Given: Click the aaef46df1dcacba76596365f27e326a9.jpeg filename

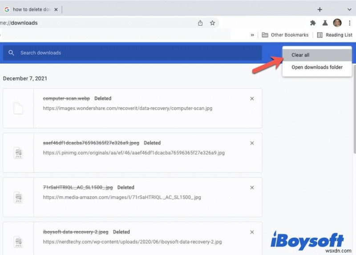Looking at the screenshot, I should (91, 143).
